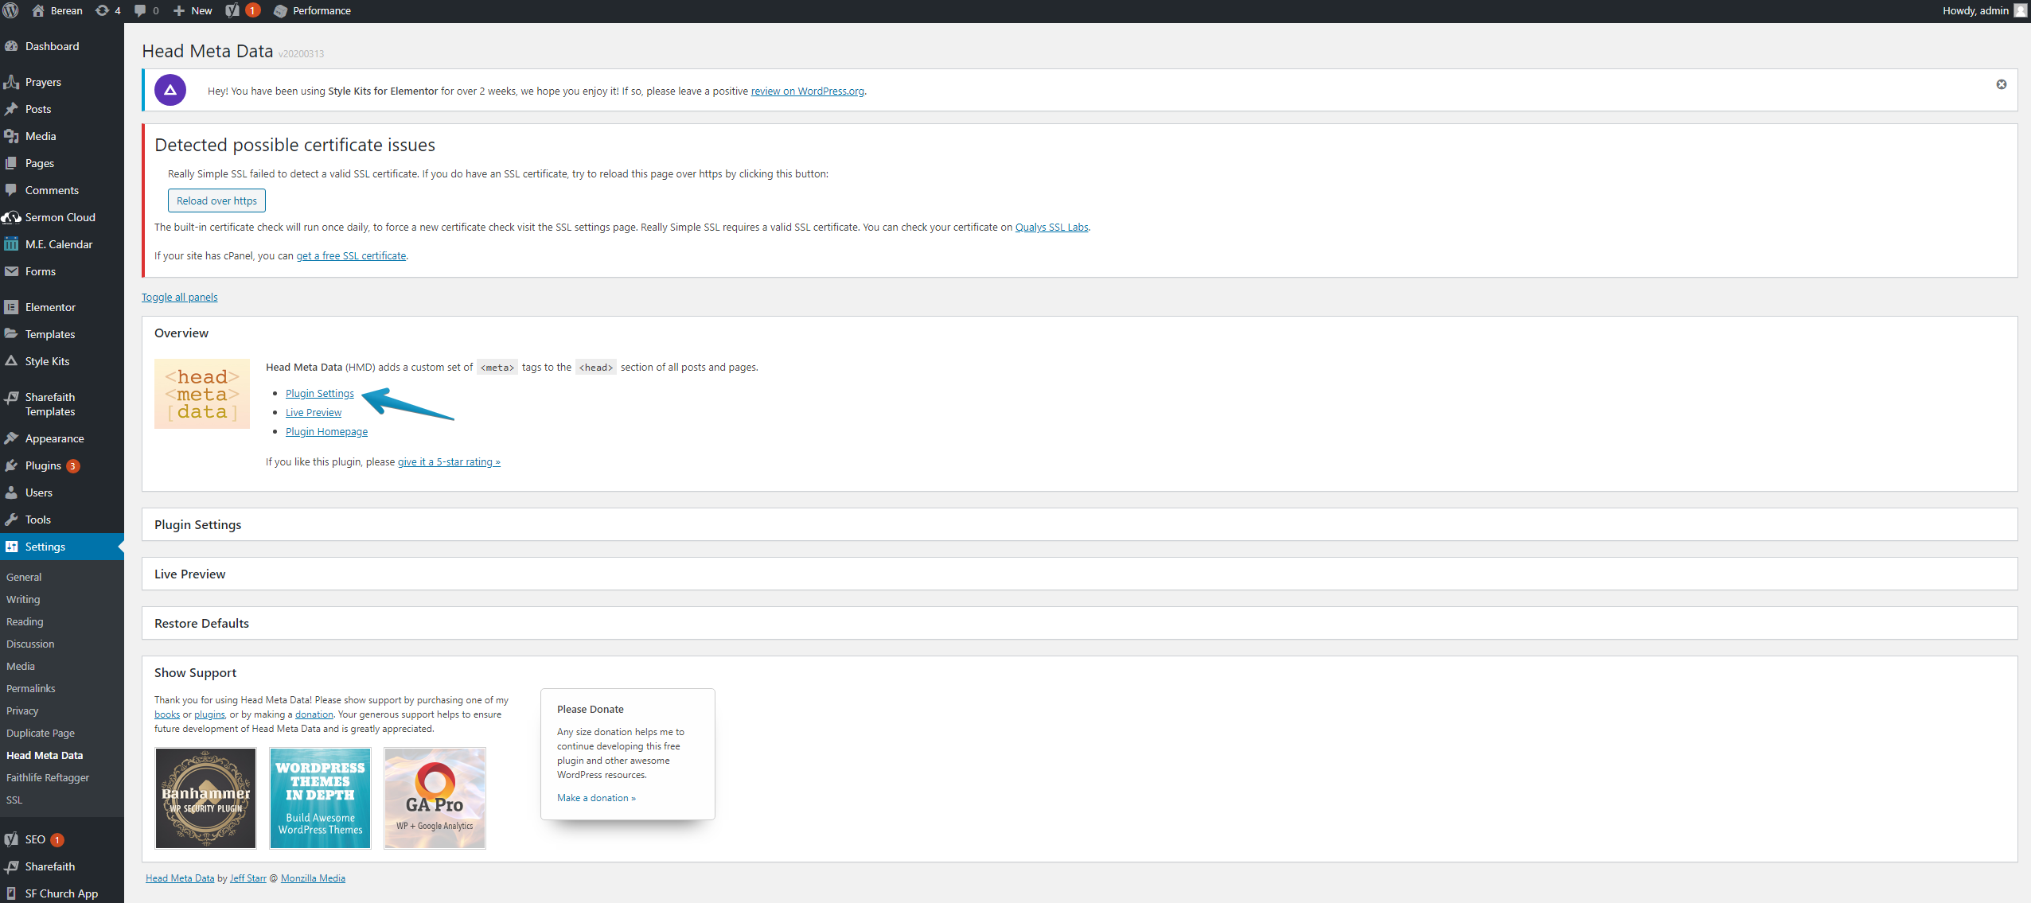Open the Performance menu in admin bar
Viewport: 2031px width, 903px height.
(x=313, y=10)
